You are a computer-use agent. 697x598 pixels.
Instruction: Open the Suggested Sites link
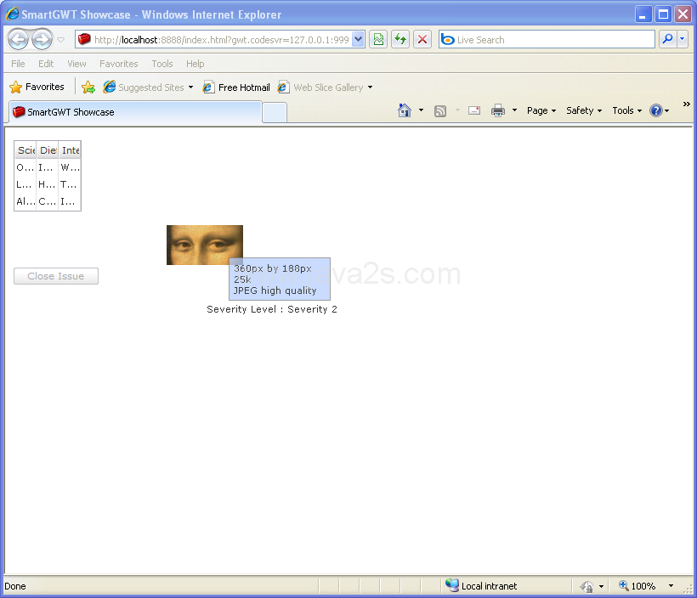[x=148, y=87]
